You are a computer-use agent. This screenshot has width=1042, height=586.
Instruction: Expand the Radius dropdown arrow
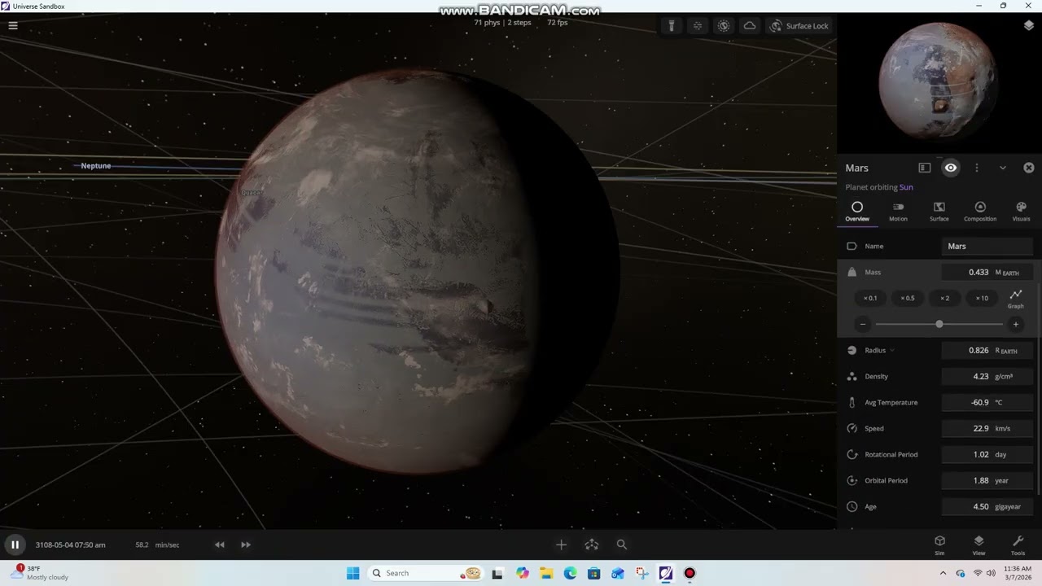(892, 351)
